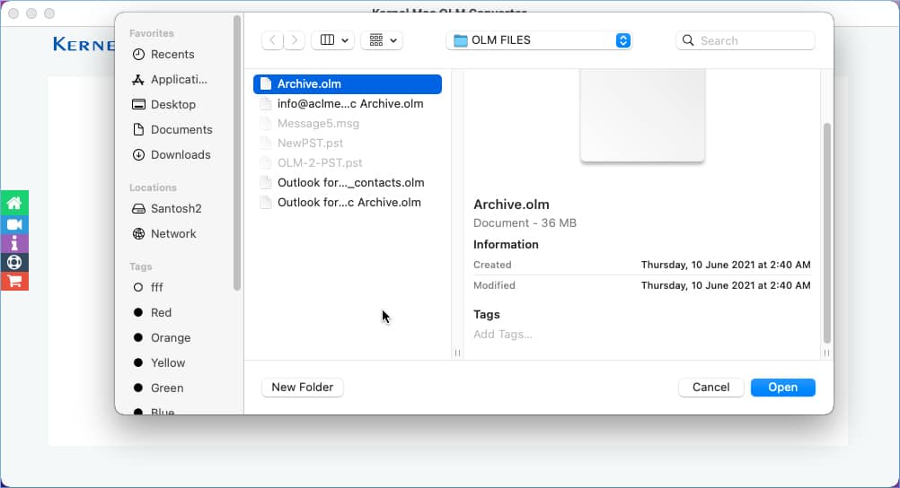900x488 pixels.
Task: Click the greyed Message5.msg file
Action: [348, 123]
